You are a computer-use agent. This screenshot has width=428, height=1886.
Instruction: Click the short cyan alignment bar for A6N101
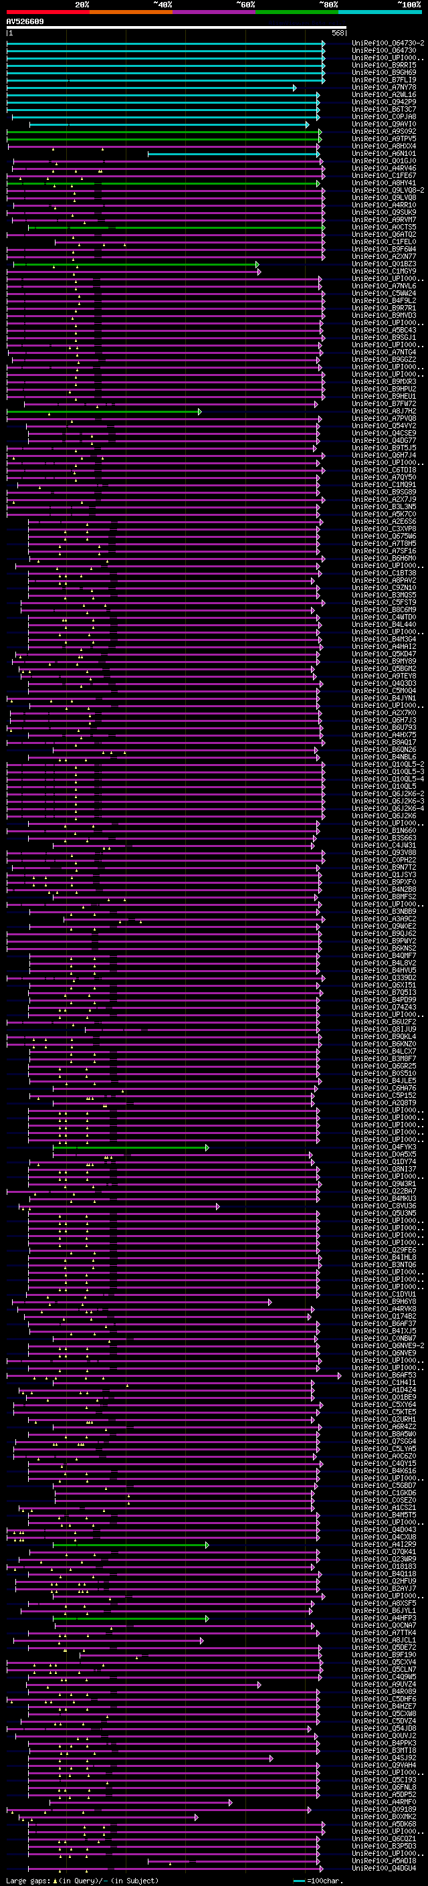tap(234, 154)
